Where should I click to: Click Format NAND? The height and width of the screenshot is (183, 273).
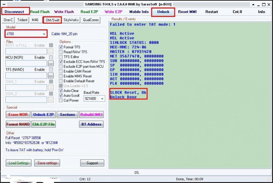(x=18, y=124)
